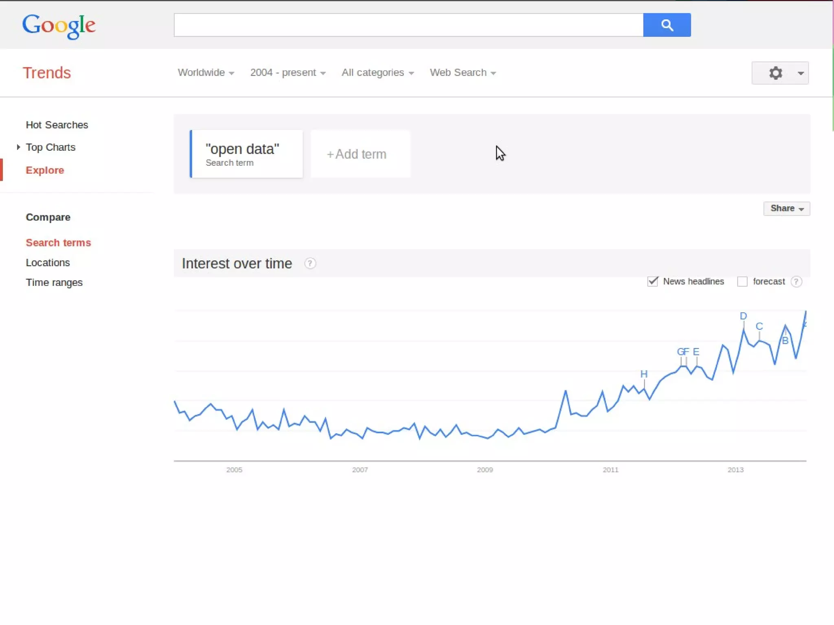Open the 2004 - present date dropdown
This screenshot has width=834, height=625.
click(288, 72)
